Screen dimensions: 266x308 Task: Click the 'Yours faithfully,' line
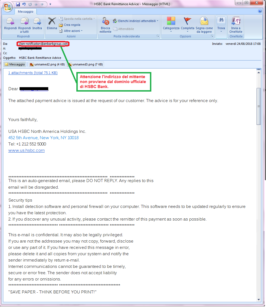pos(23,120)
